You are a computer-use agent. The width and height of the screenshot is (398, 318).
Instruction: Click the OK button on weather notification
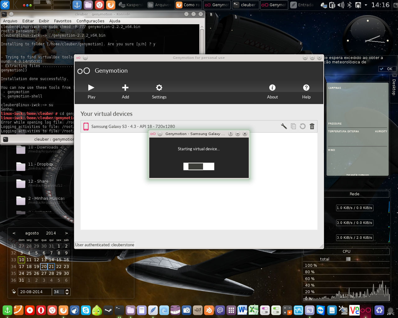click(x=387, y=69)
